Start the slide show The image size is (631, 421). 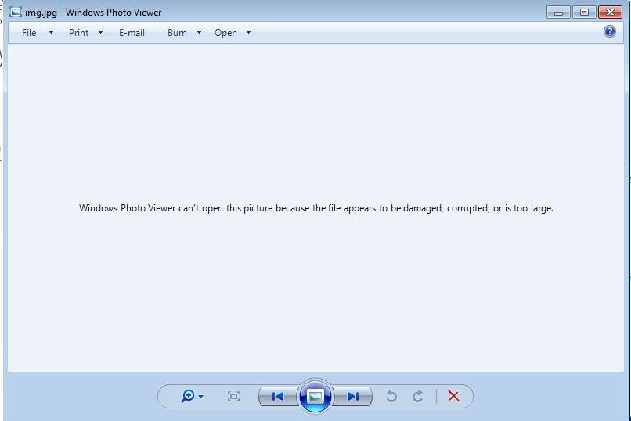pyautogui.click(x=315, y=396)
